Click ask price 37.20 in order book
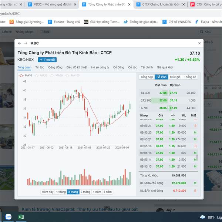Image resolution: width=222 pixels, height=222 pixels. click(174, 108)
